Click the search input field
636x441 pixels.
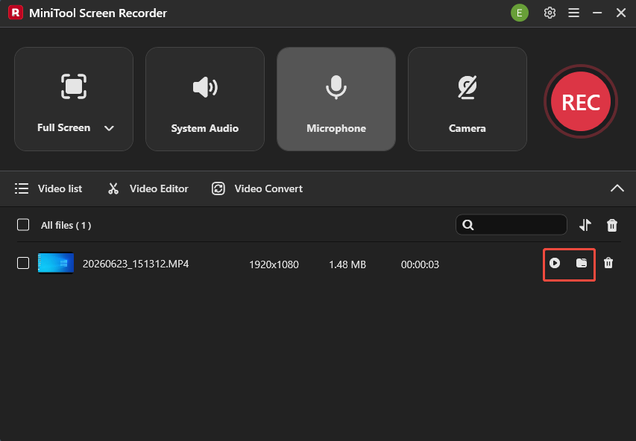click(511, 224)
